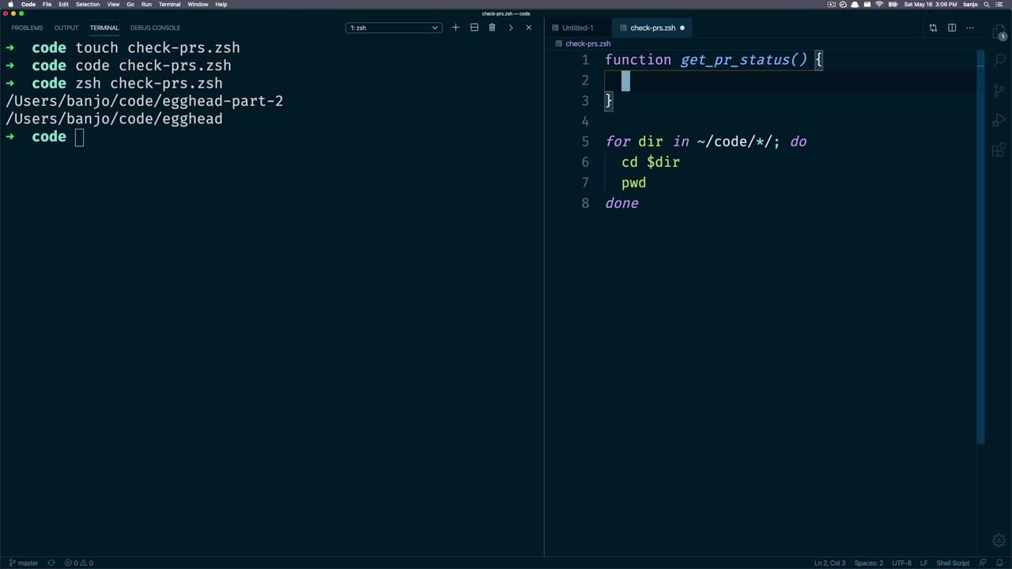Open the Terminal menu in menu bar

click(169, 4)
